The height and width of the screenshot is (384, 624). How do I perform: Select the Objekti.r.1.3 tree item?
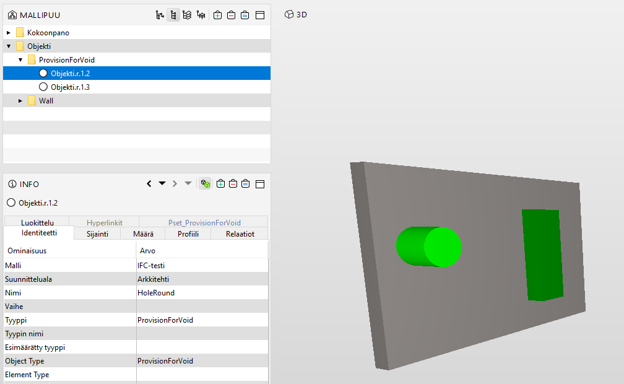70,87
